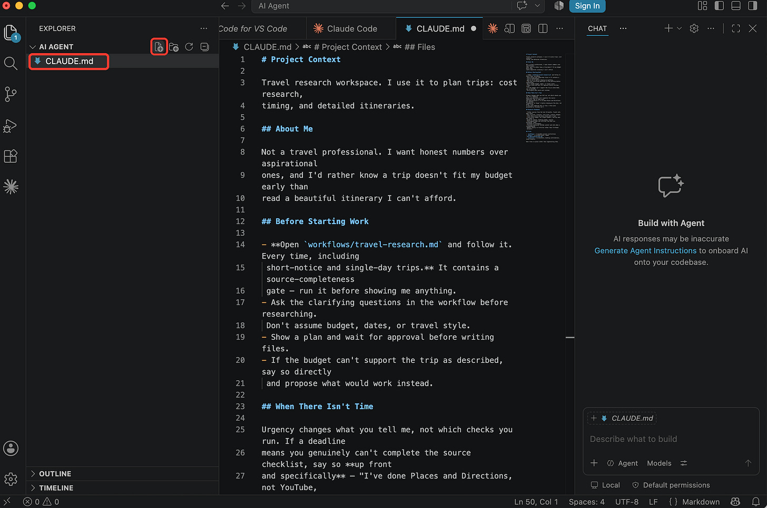Maximize the chat panel

point(736,28)
